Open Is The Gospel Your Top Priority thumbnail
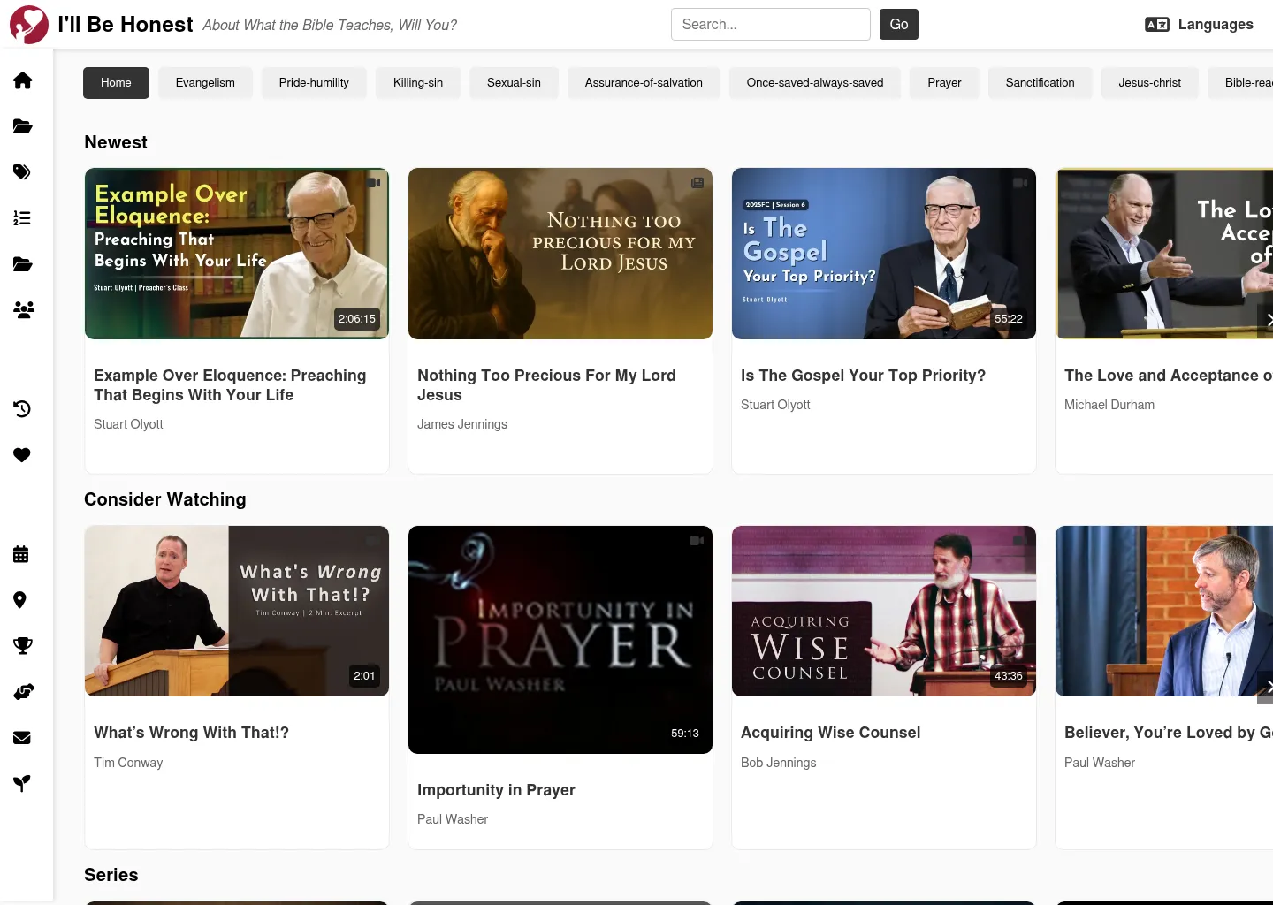The image size is (1273, 905). tap(884, 254)
